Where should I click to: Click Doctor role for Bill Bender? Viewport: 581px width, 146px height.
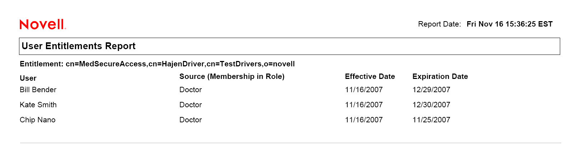click(x=191, y=90)
